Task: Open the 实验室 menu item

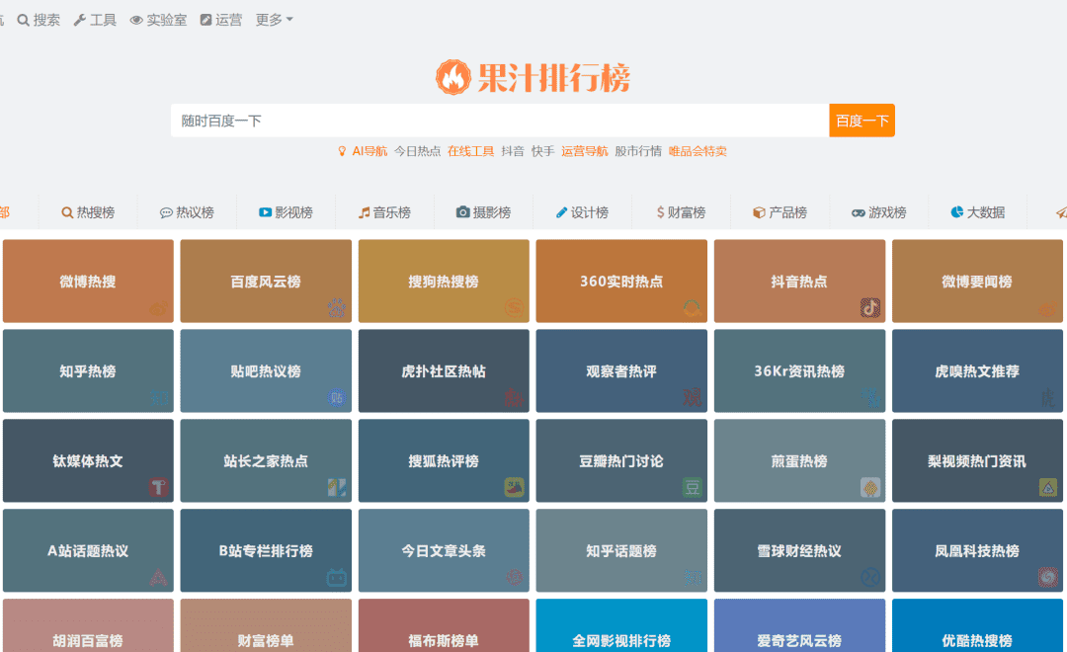Action: coord(158,20)
